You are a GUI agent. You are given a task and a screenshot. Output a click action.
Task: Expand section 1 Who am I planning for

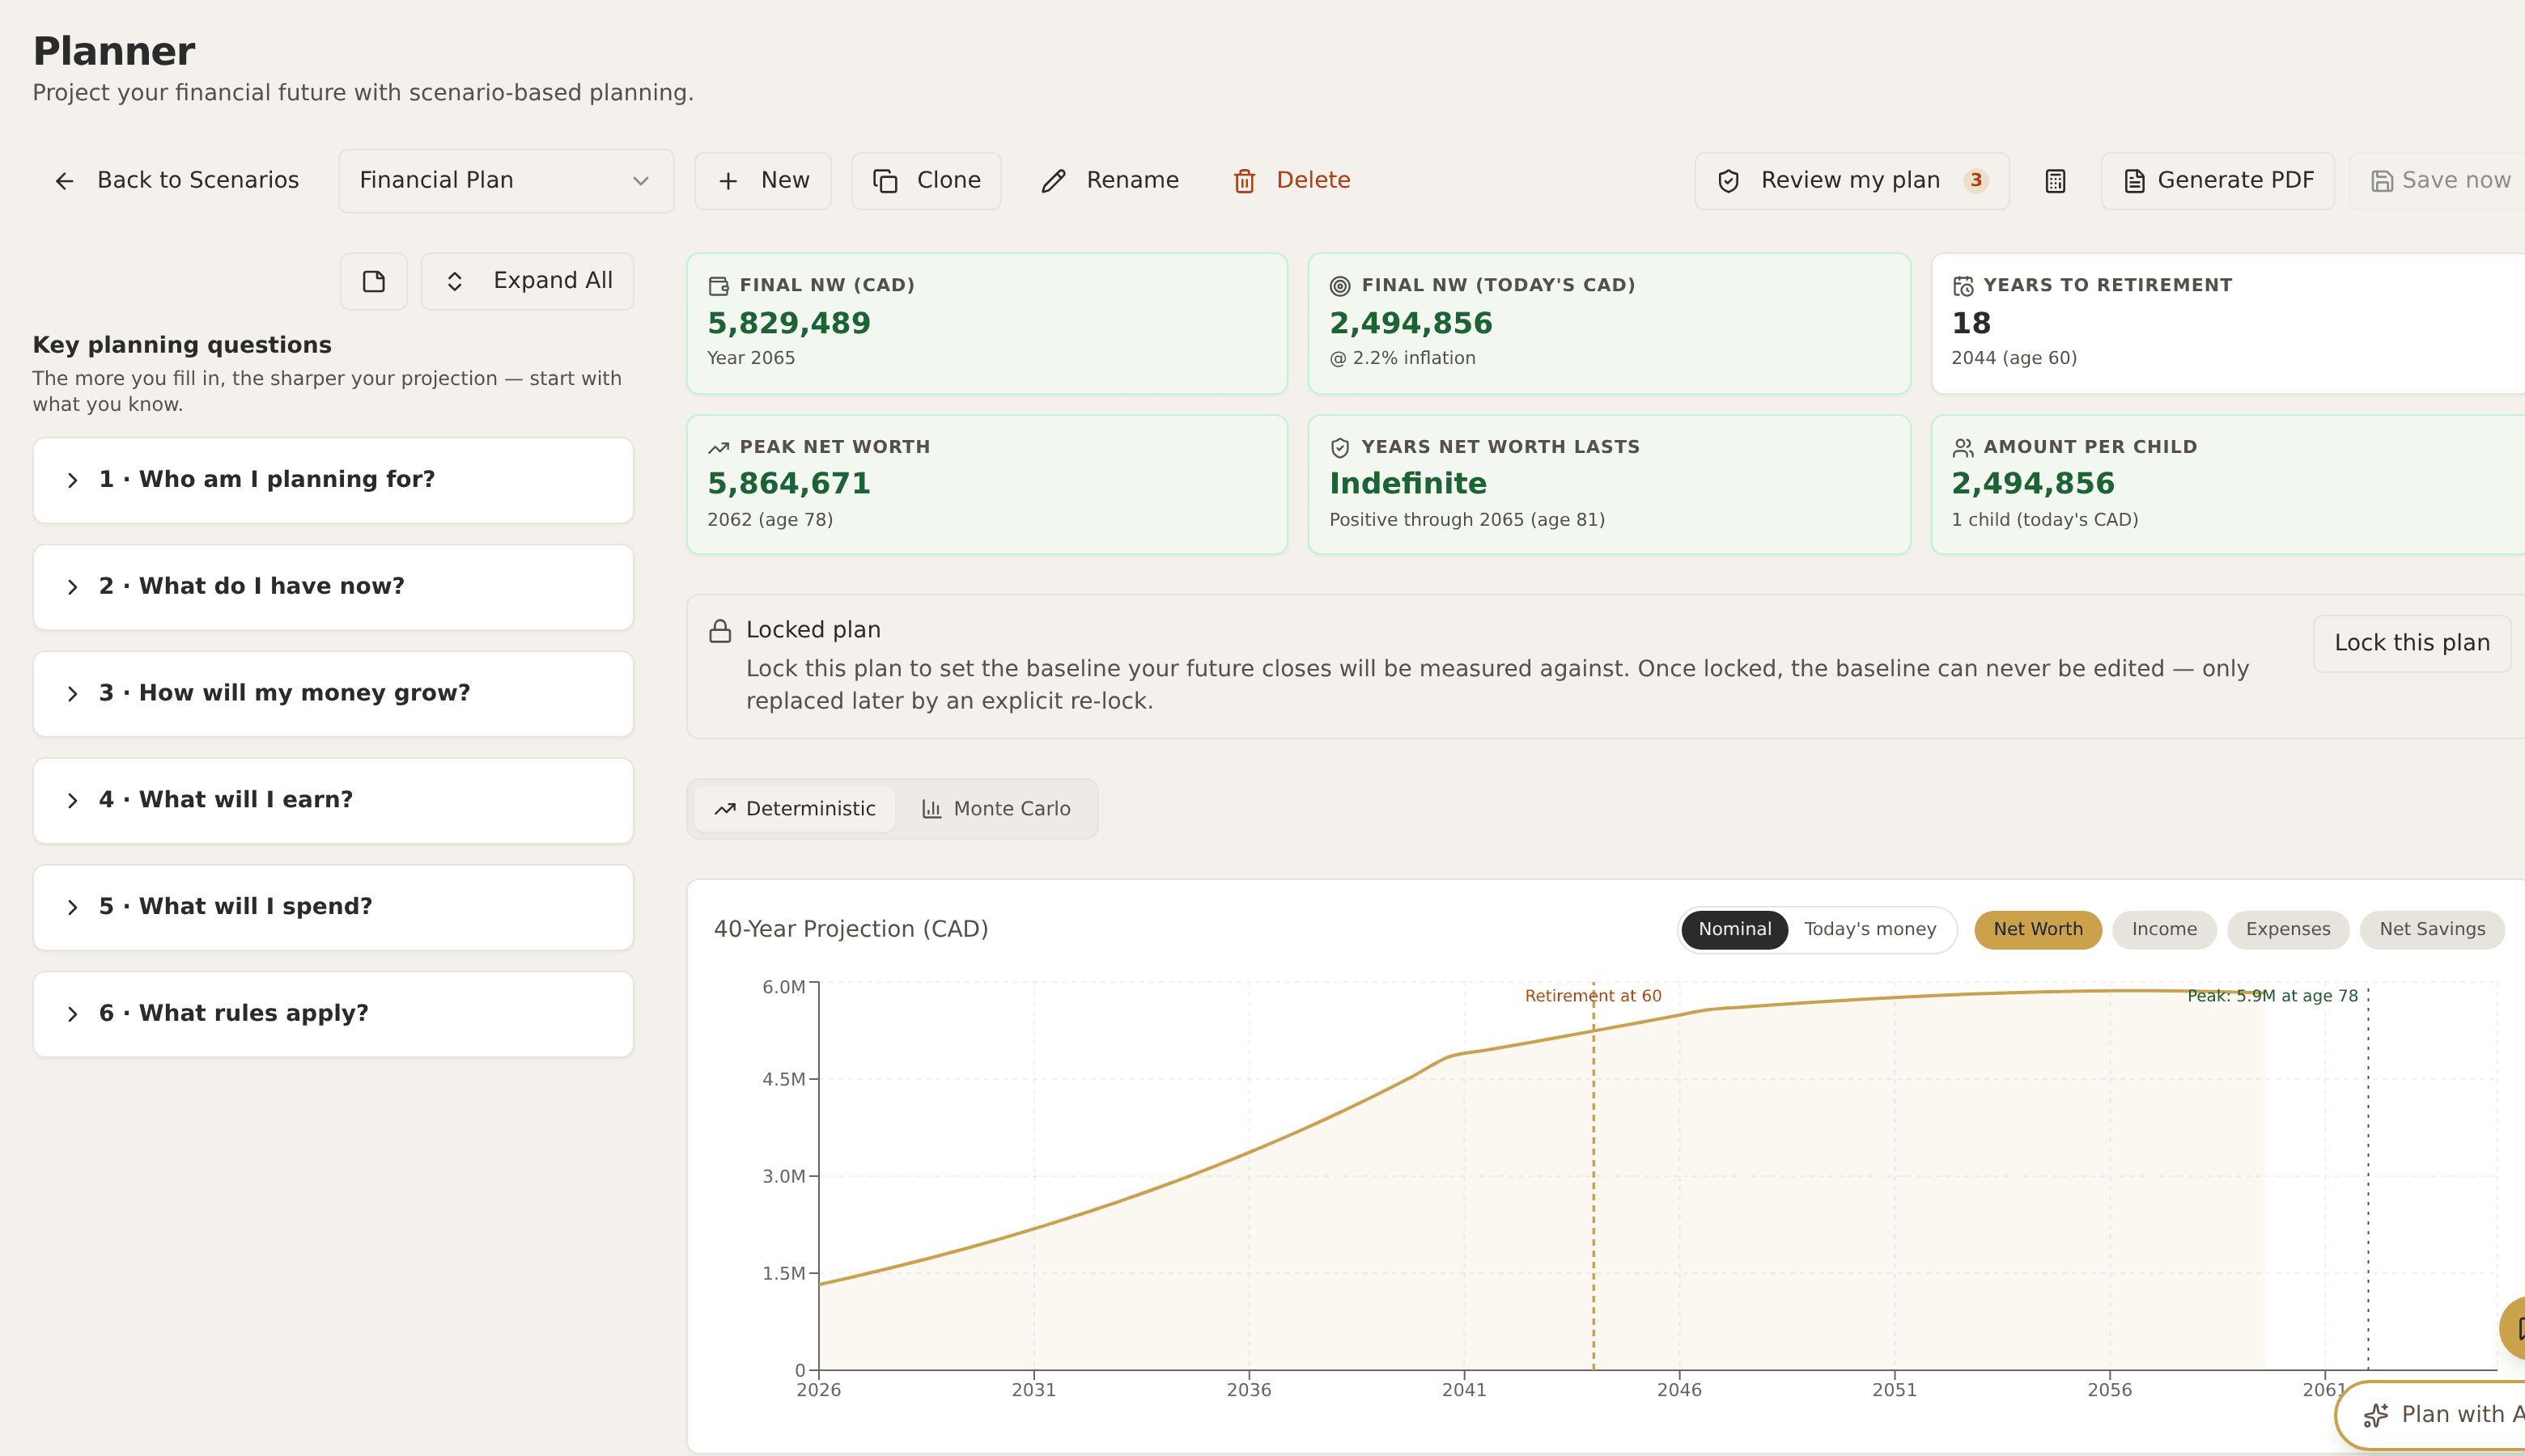pos(333,480)
